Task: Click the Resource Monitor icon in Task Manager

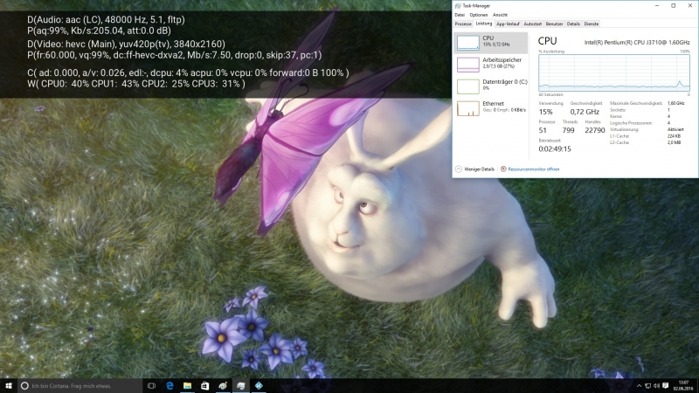Action: coord(503,169)
